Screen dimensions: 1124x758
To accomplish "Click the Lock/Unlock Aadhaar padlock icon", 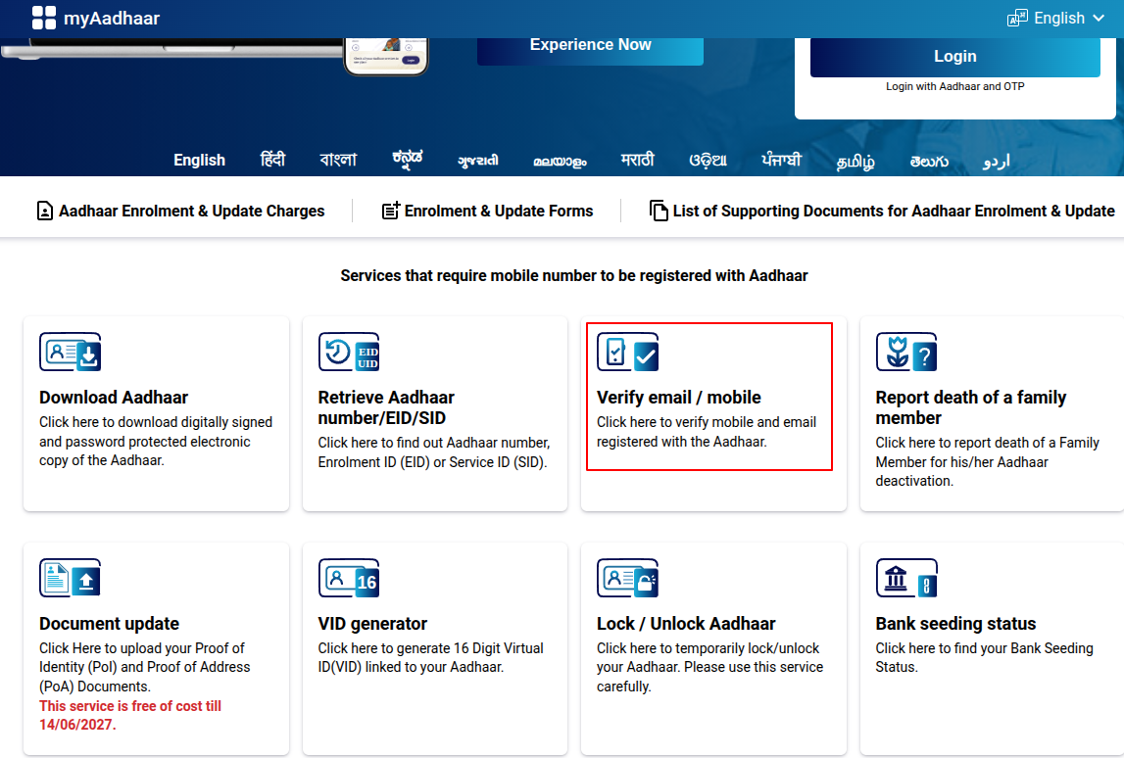I will (628, 578).
